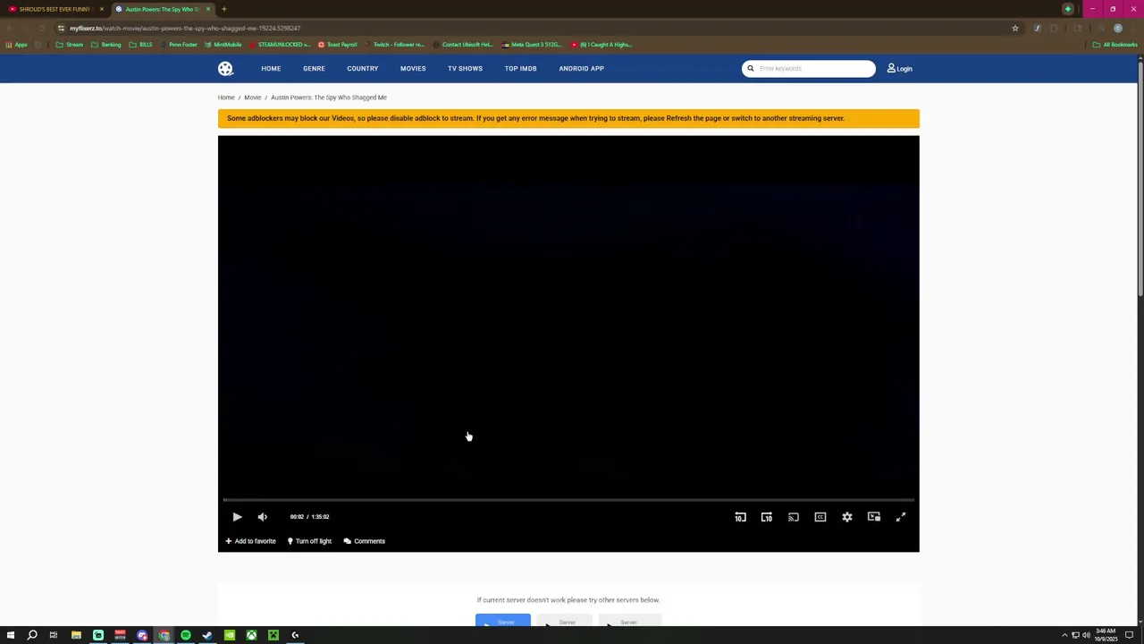This screenshot has width=1144, height=644.
Task: Open a new browser tab
Action: tap(224, 9)
